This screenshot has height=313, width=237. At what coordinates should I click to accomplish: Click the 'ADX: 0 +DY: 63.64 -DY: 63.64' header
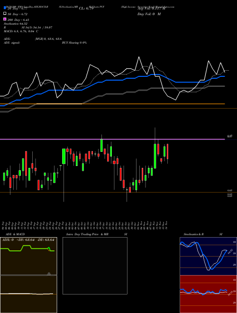28,240
